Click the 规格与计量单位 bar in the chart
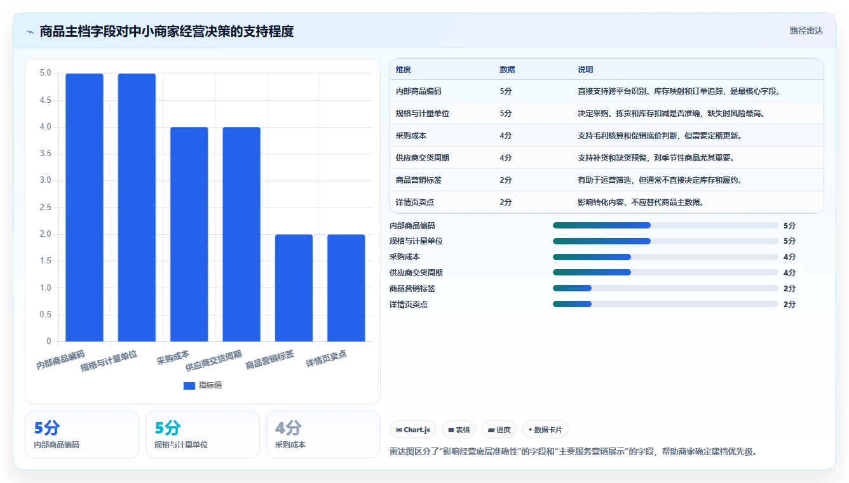Screen dimensions: 849x483 click(137, 208)
